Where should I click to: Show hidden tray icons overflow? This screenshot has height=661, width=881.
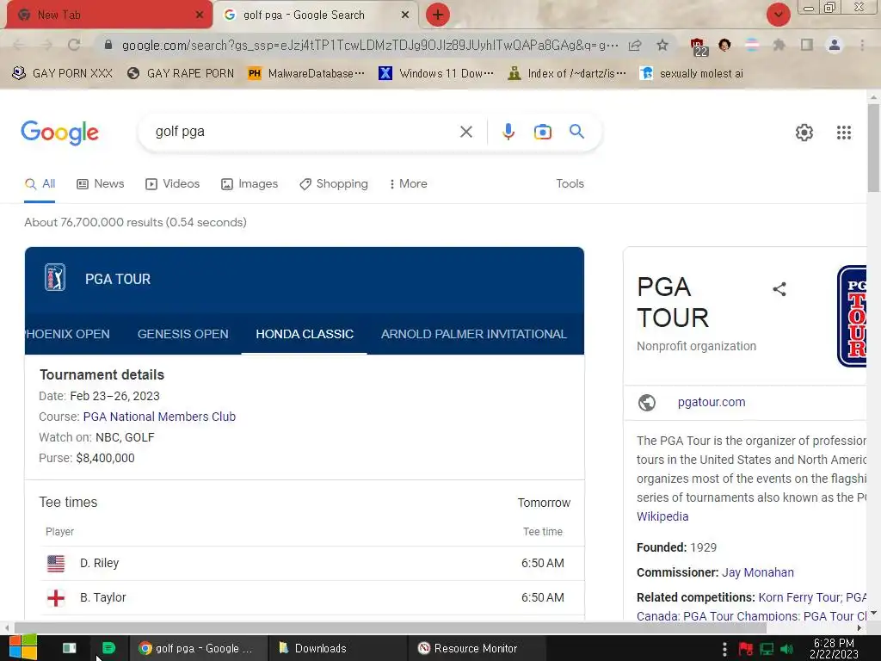(724, 649)
